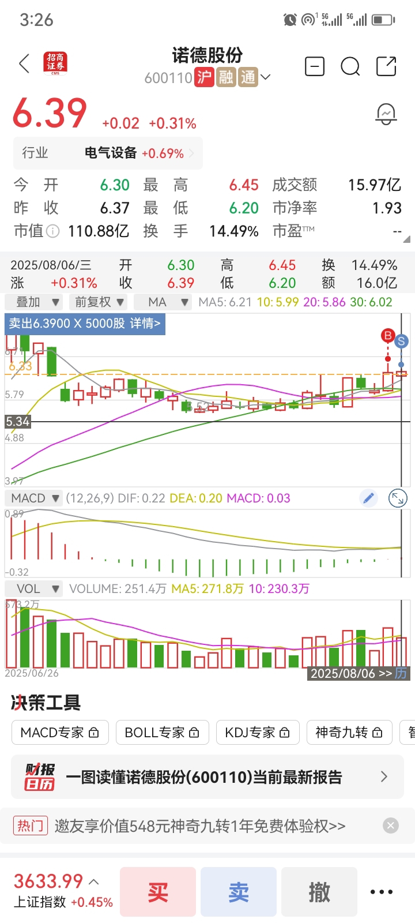Tap lock icon on MACD专家

pyautogui.click(x=94, y=733)
